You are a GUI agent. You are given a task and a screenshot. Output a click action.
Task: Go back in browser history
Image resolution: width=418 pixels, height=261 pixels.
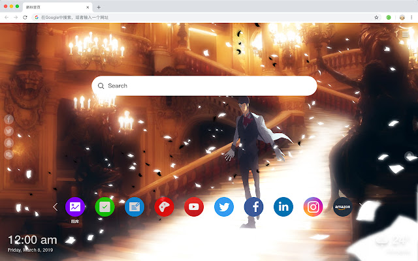point(7,18)
